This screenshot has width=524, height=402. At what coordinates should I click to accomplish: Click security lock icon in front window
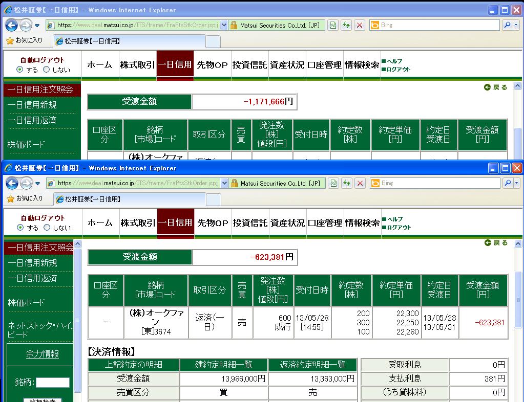click(234, 183)
